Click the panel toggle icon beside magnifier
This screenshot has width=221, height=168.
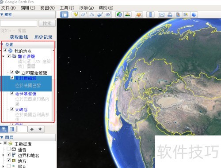pos(12,129)
